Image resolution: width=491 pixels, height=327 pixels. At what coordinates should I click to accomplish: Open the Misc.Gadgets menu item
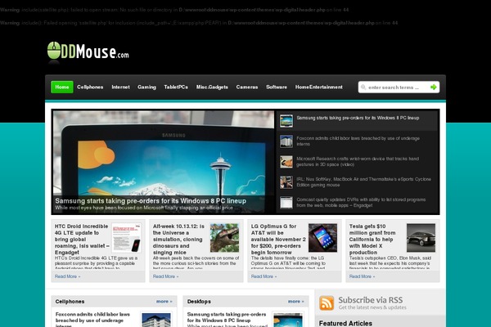tap(212, 87)
